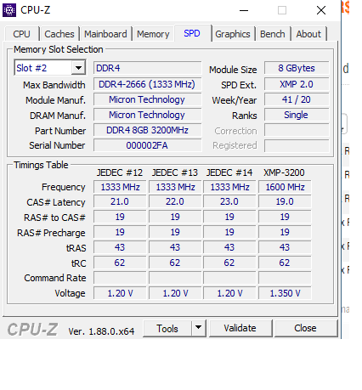Open the Memory tab
This screenshot has width=362, height=390.
pos(153,34)
